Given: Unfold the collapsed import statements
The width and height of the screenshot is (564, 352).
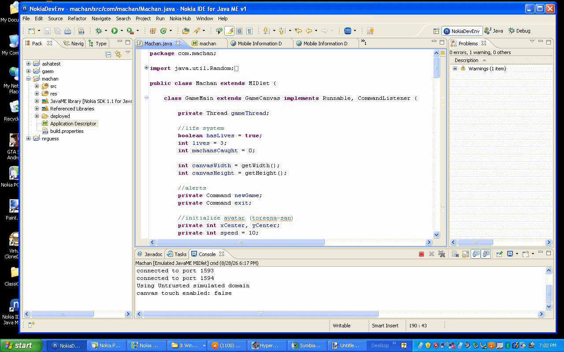Looking at the screenshot, I should (146, 68).
